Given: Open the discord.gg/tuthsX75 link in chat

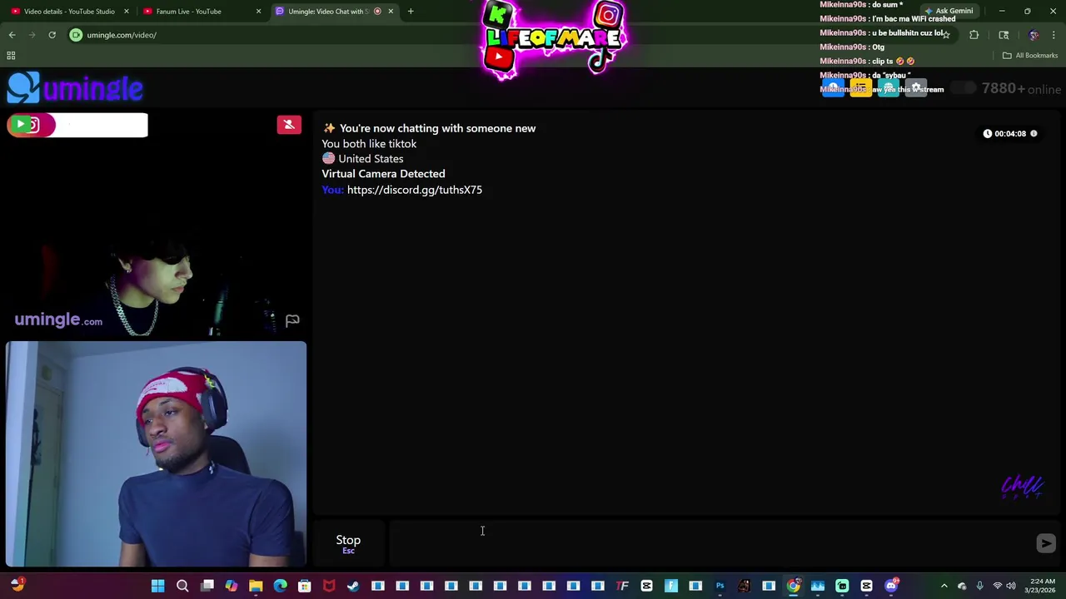Looking at the screenshot, I should (x=415, y=190).
